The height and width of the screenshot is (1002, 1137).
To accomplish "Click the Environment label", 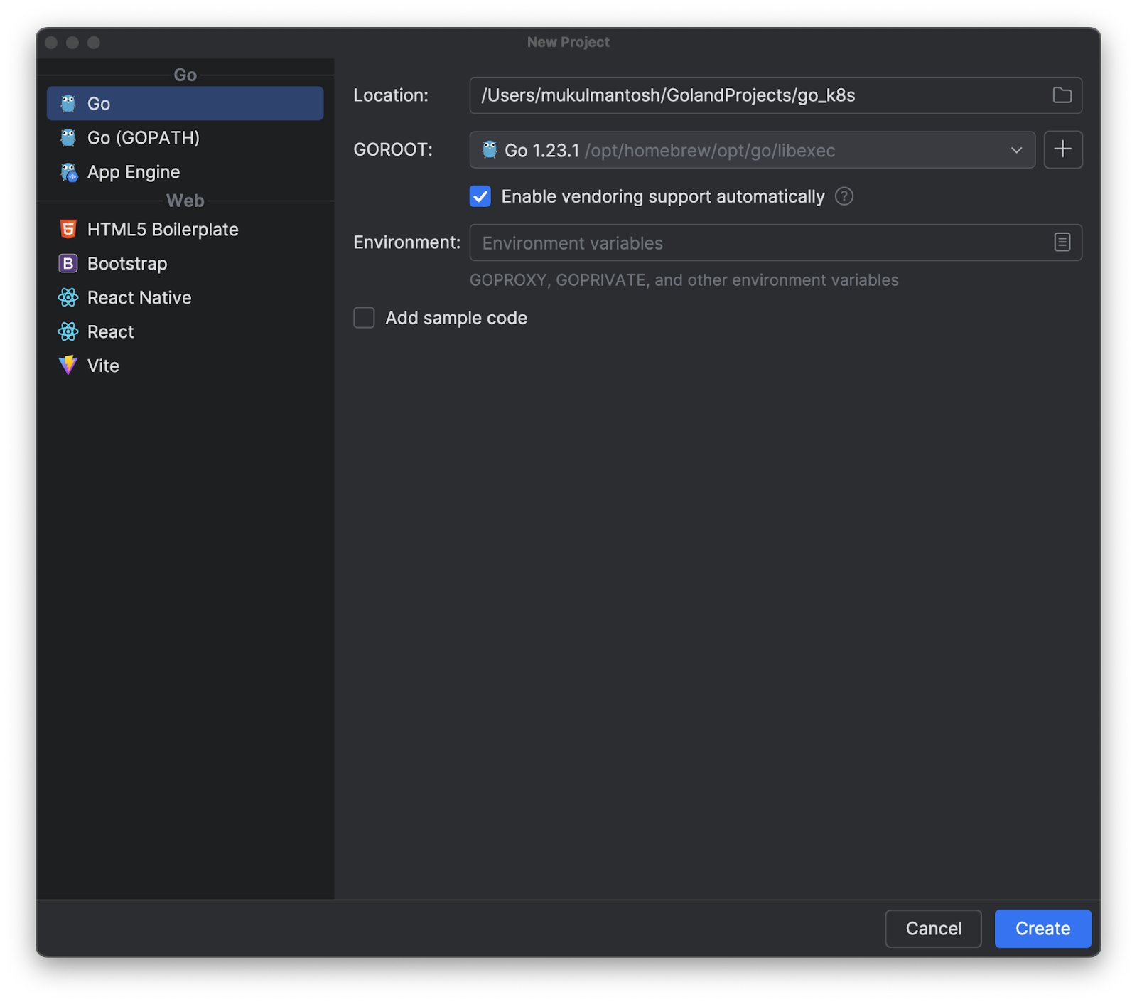I will tap(406, 242).
